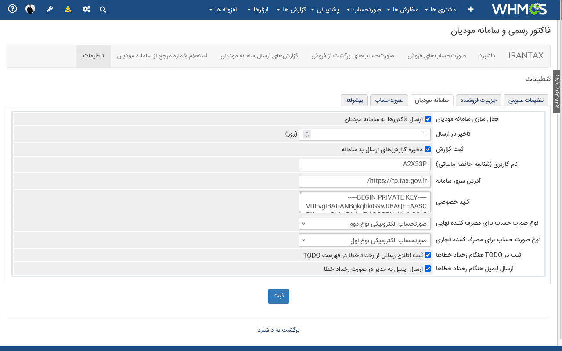The height and width of the screenshot is (351, 562).
Task: Open the 'بازکردن نوار کناری' sidebar handle
Action: [x=557, y=92]
